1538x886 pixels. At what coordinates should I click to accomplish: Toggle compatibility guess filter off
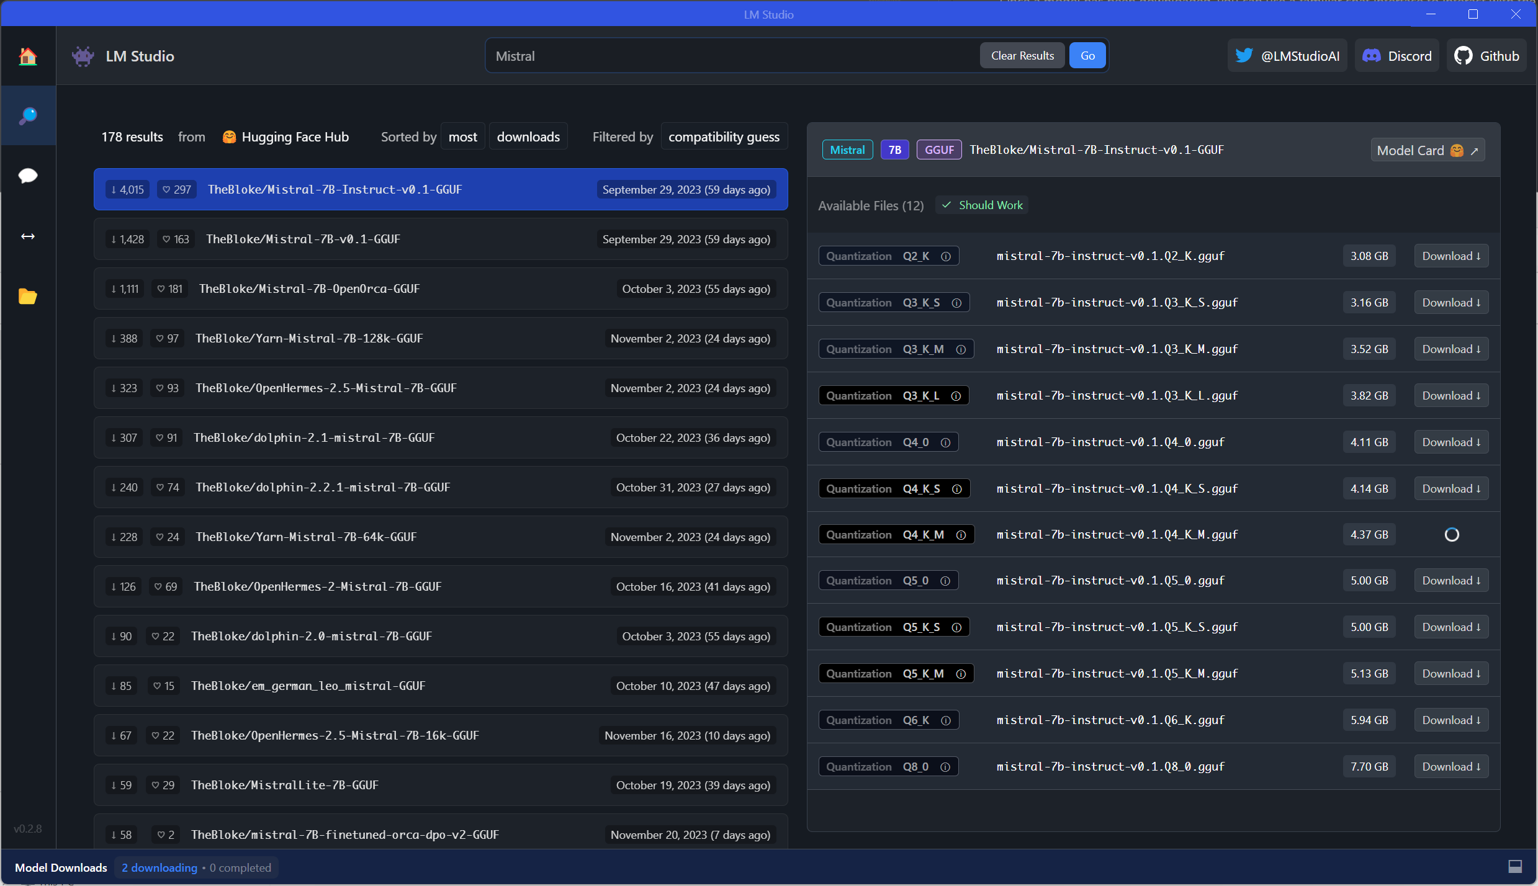[x=724, y=135]
